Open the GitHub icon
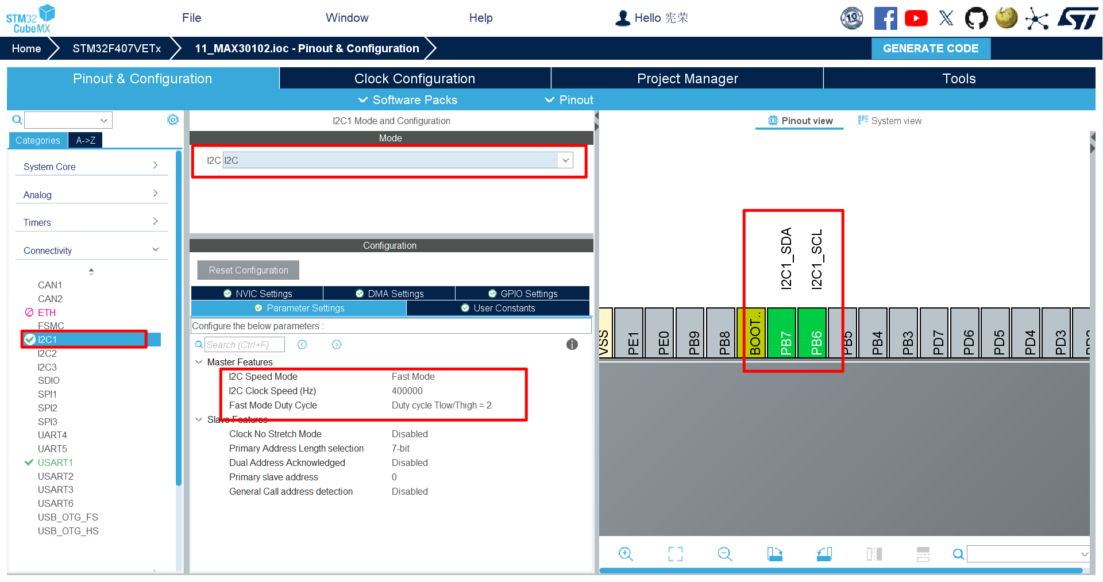1103x582 pixels. pos(976,18)
